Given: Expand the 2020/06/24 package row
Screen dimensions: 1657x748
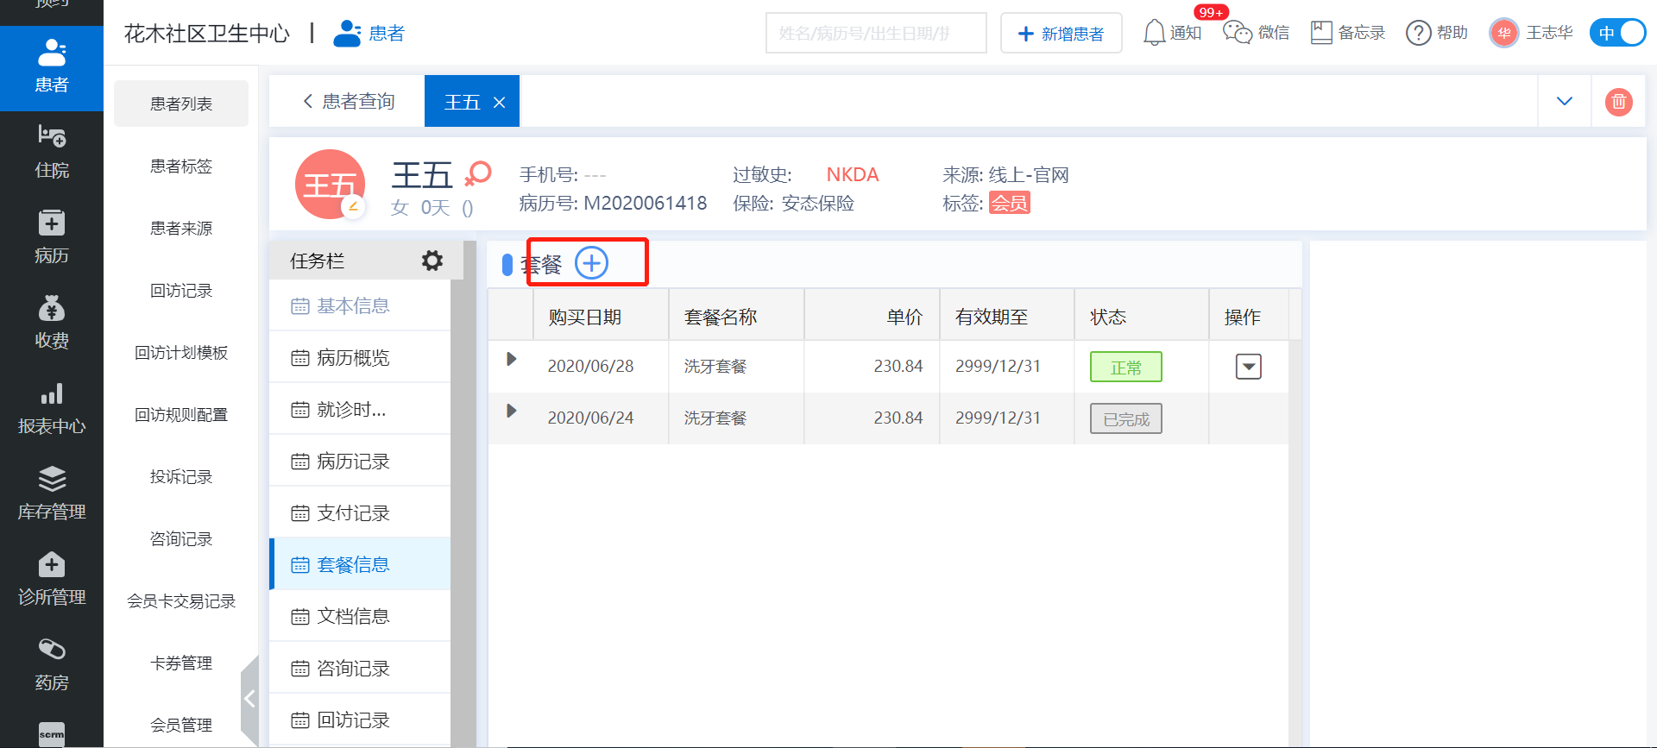Looking at the screenshot, I should tap(511, 411).
